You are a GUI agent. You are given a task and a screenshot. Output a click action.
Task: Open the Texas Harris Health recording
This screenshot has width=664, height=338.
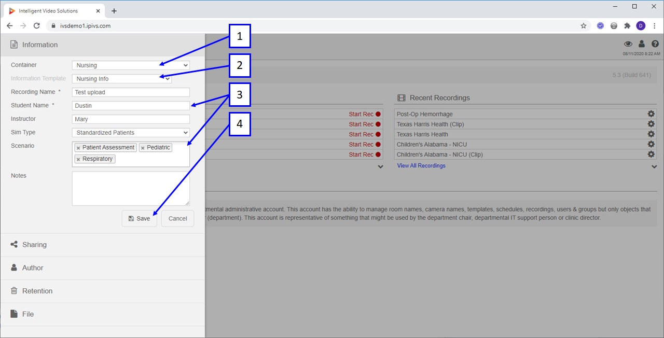(x=422, y=134)
